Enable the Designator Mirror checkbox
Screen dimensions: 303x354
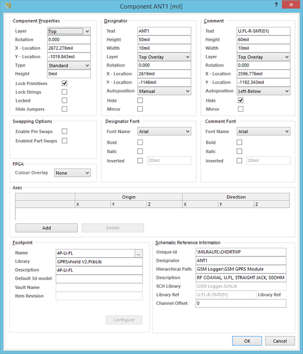(x=140, y=109)
